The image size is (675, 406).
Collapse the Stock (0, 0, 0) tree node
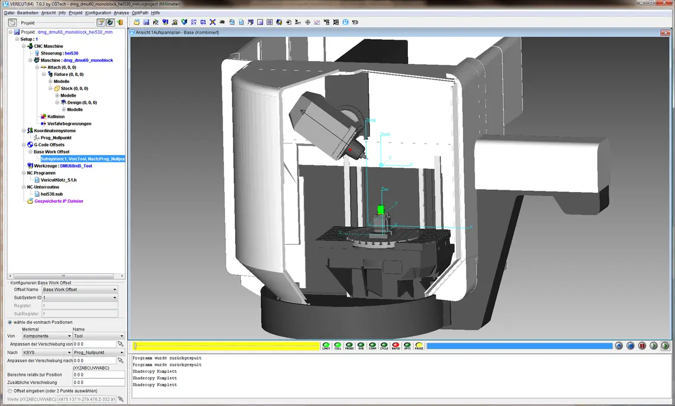tap(51, 88)
